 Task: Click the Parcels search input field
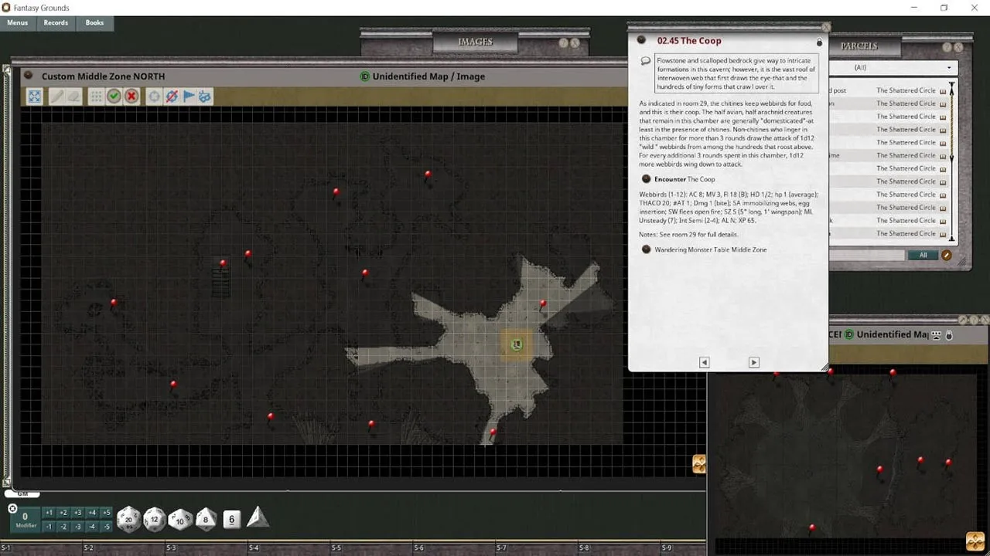coord(866,255)
